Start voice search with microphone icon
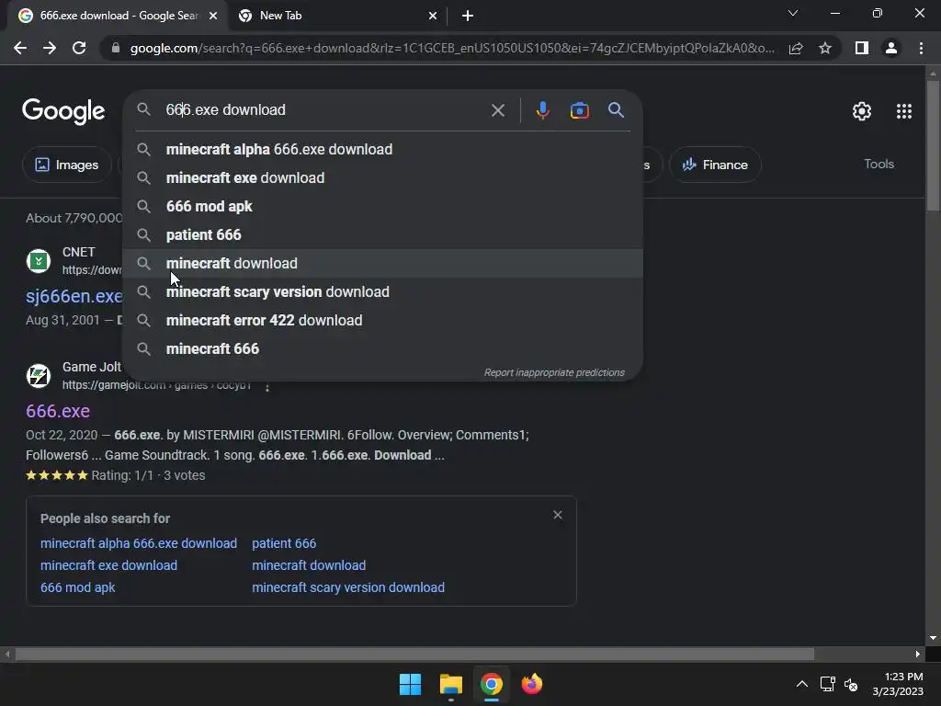The width and height of the screenshot is (941, 706). click(542, 110)
